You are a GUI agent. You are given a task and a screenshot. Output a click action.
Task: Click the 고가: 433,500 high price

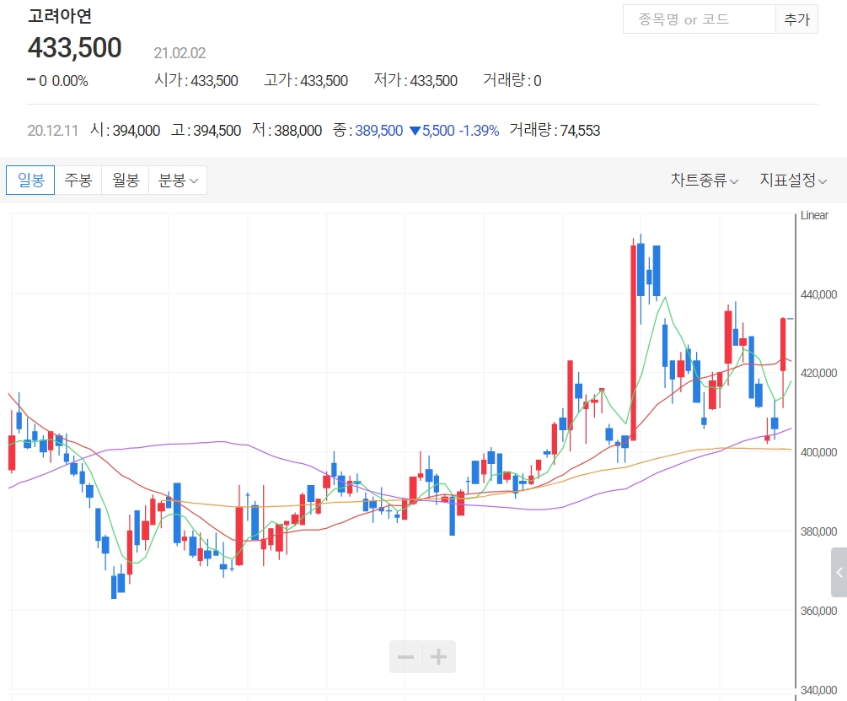coord(306,80)
